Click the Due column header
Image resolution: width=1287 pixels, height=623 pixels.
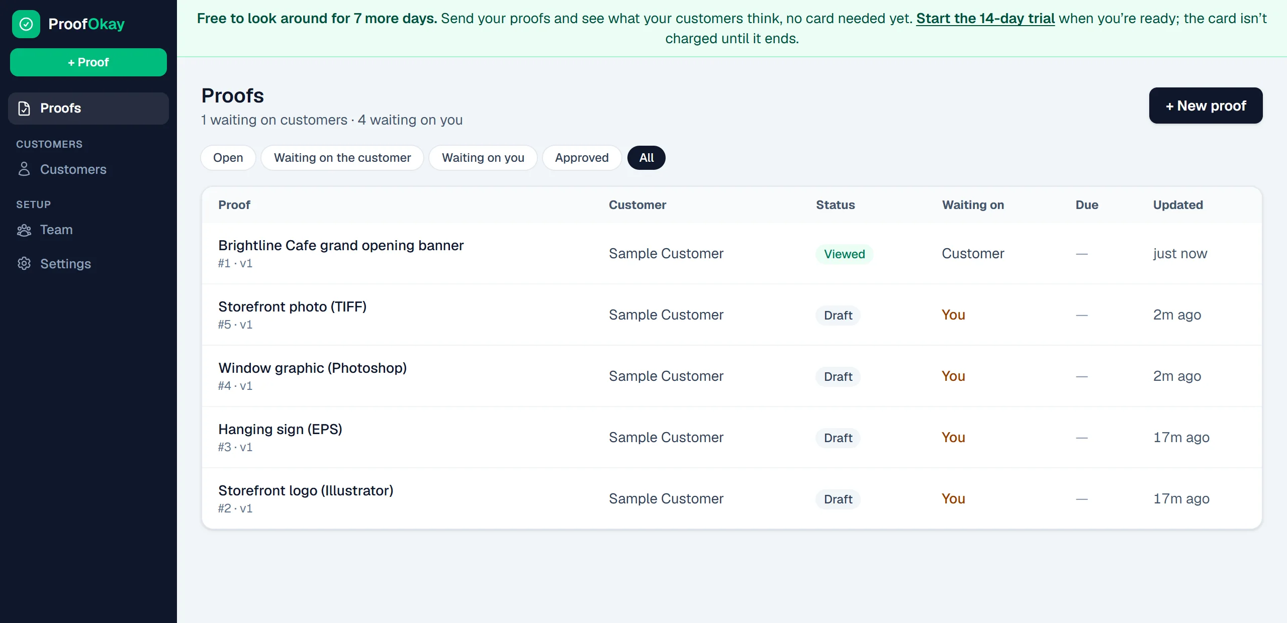(1087, 205)
